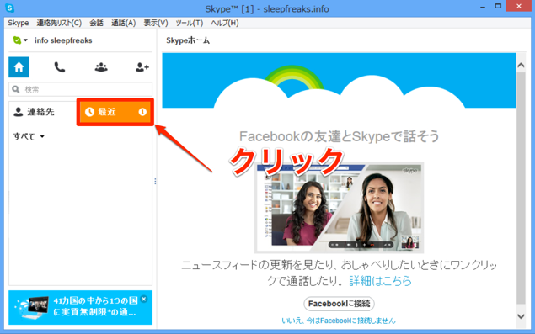
Task: Click the Skypeホーム heading
Action: point(188,40)
